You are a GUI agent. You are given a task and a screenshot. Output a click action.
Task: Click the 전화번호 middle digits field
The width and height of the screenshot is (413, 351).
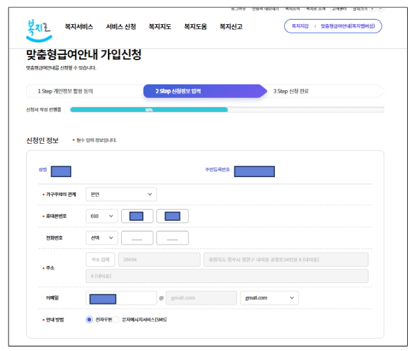pos(137,238)
